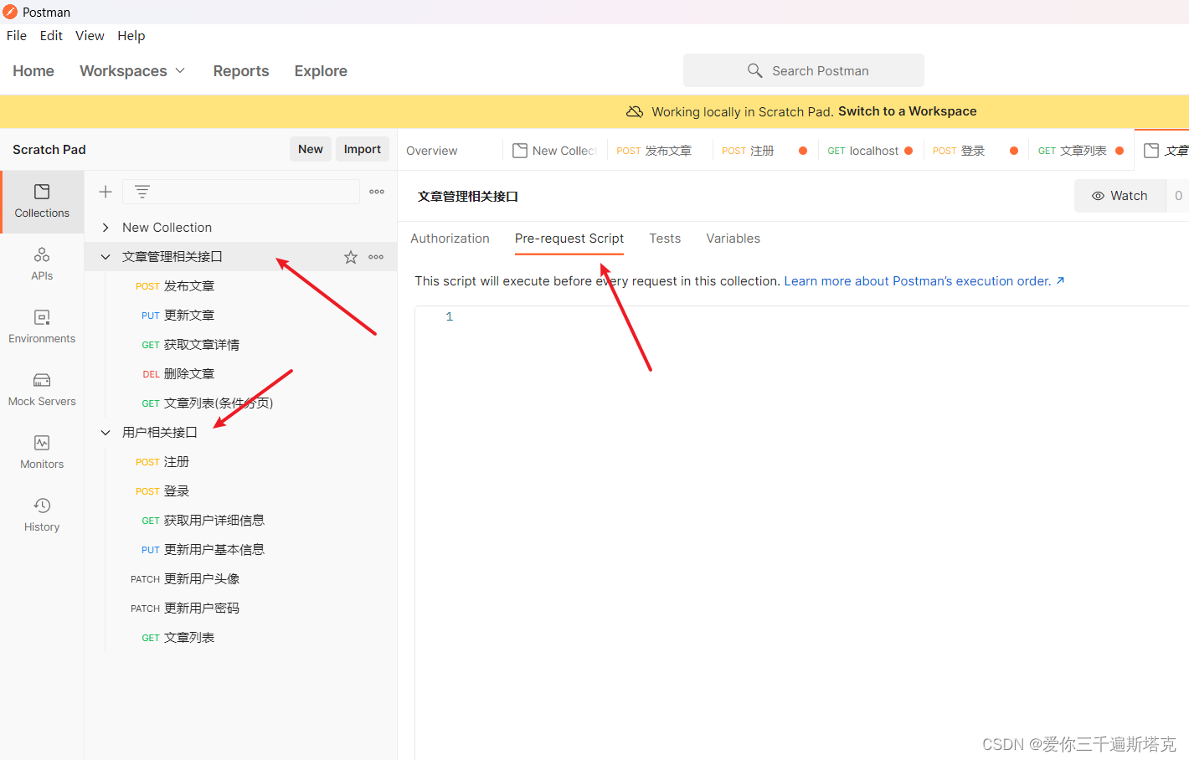Close unsaved dot on GET localhost tab
This screenshot has height=760, width=1189.
pyautogui.click(x=908, y=151)
